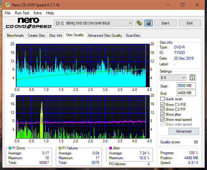The height and width of the screenshot is (170, 207).
Task: Click the Exit button
Action: pos(190,23)
